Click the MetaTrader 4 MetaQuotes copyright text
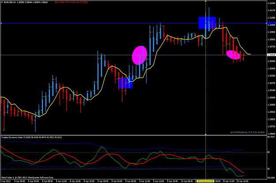Viewport: 276px width, 183px height. tap(27, 178)
